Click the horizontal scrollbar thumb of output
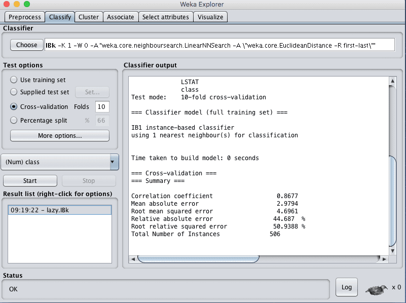Screen dimensions: 406x303 [198, 259]
